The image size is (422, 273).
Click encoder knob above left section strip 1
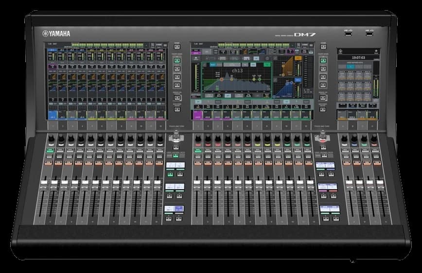tap(51, 139)
